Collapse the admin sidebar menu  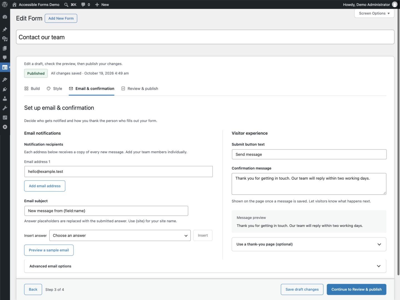[x=5, y=127]
